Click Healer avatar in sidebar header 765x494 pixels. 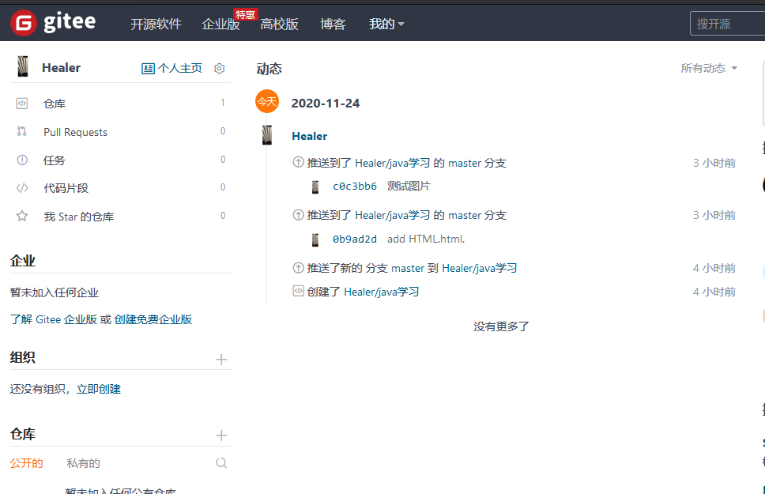pos(22,66)
